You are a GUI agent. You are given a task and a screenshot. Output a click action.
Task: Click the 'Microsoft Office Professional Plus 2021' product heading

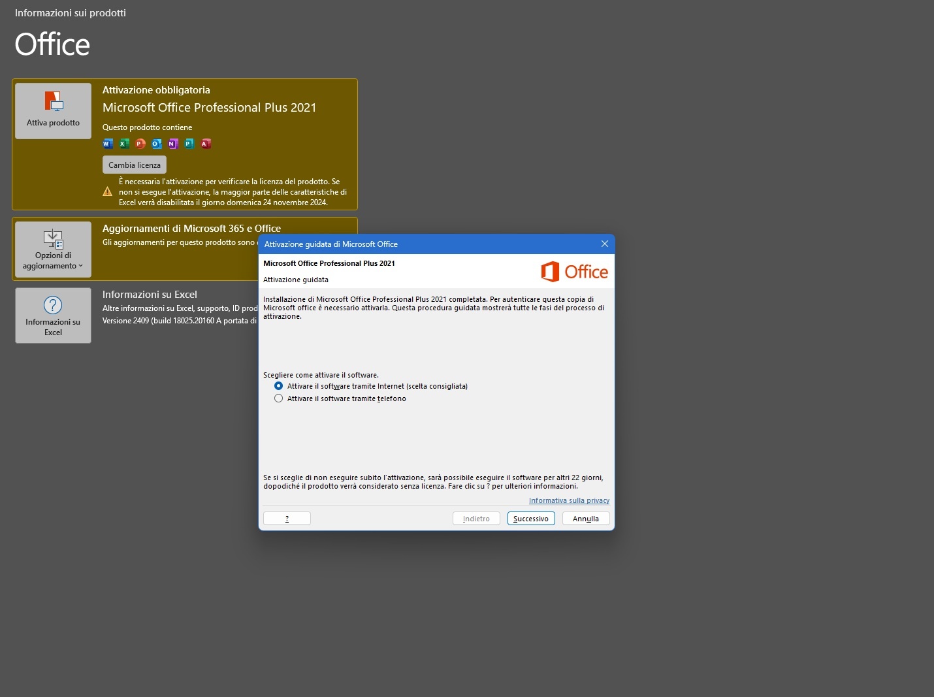[x=209, y=108]
